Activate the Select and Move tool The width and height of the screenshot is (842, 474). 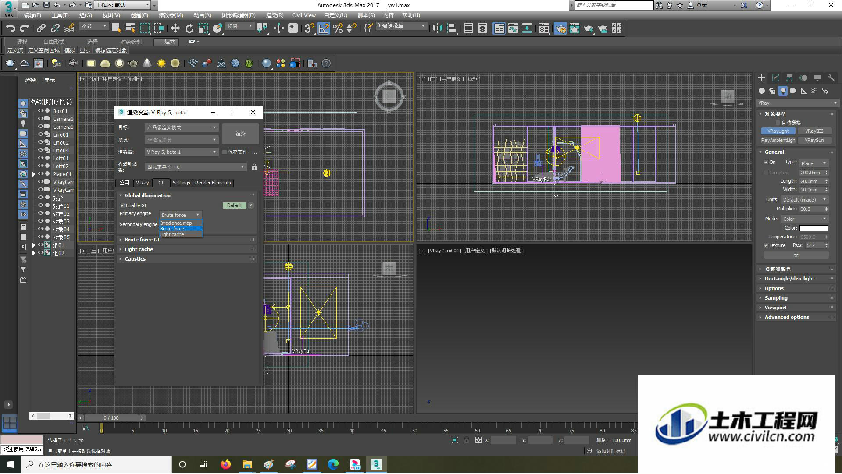[x=175, y=28]
